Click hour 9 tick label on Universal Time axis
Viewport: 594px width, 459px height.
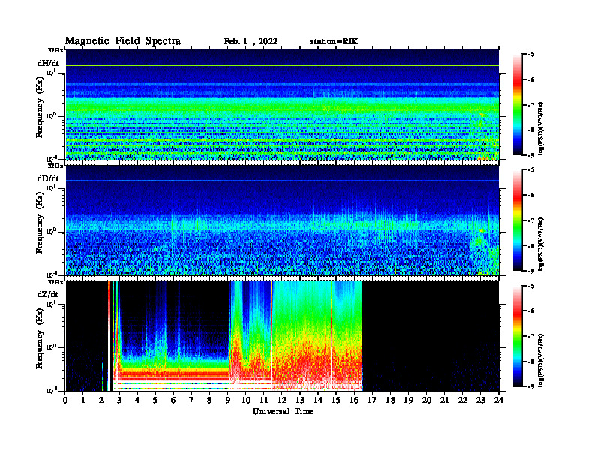pos(228,400)
